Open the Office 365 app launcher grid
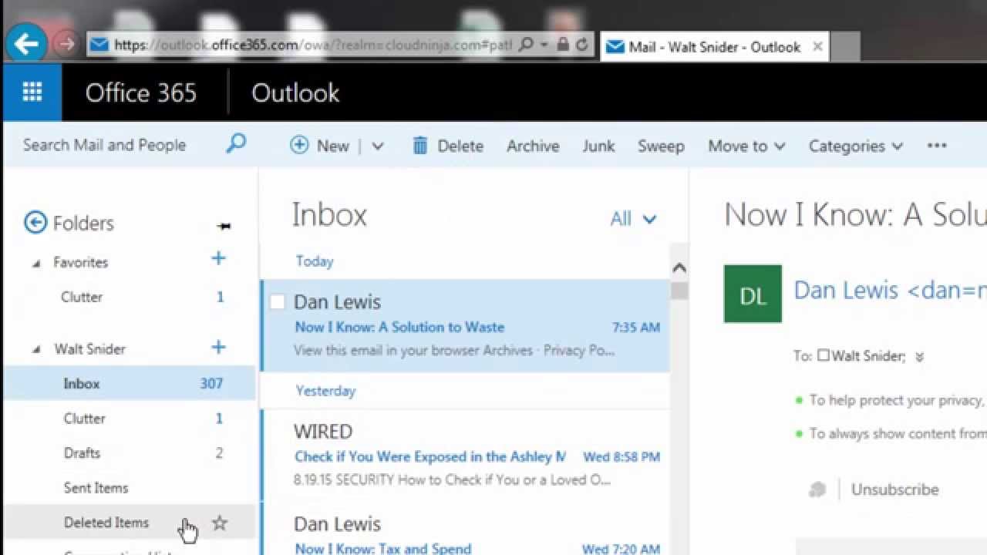This screenshot has width=987, height=555. click(32, 92)
